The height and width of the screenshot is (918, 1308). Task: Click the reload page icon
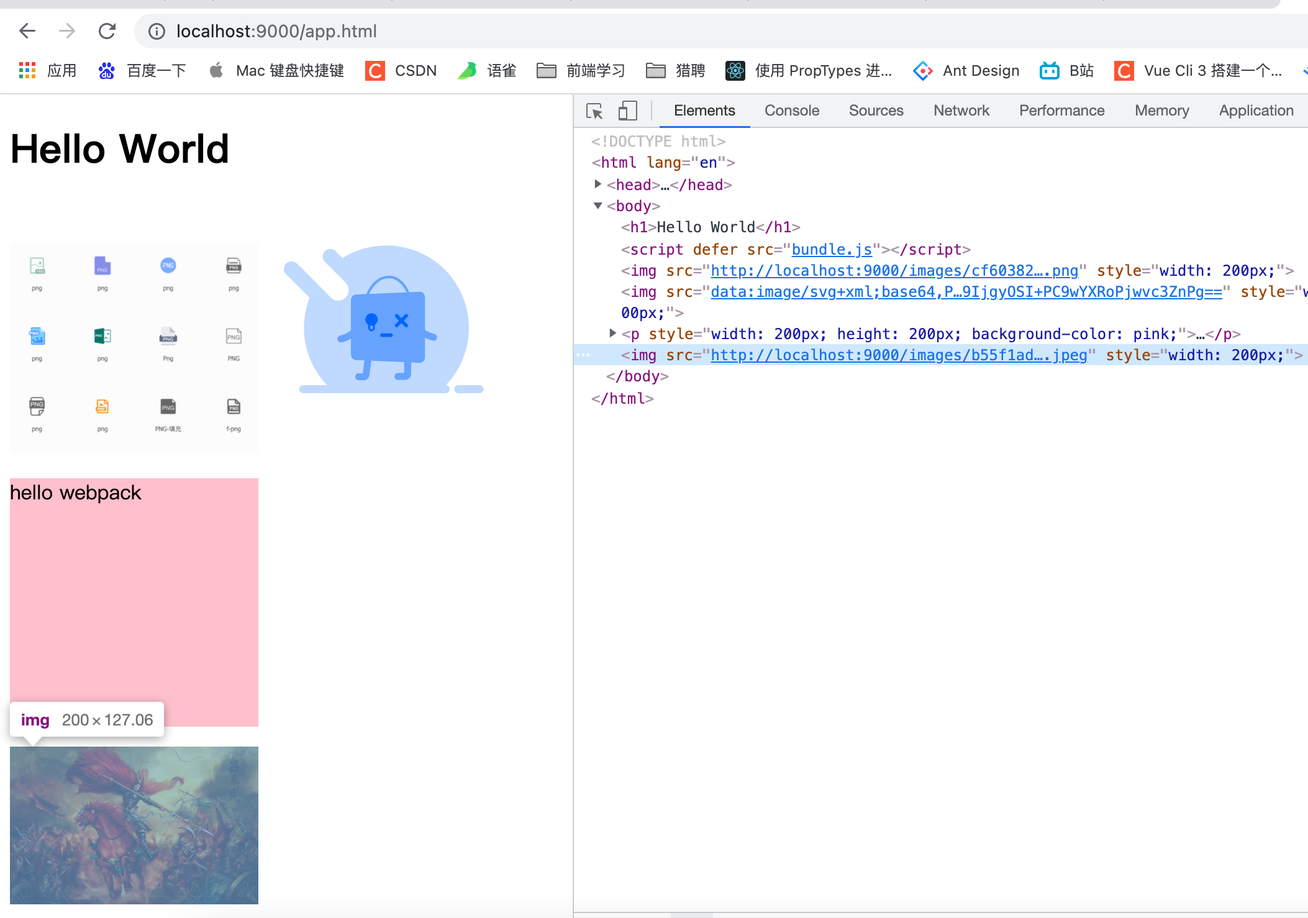pos(107,31)
